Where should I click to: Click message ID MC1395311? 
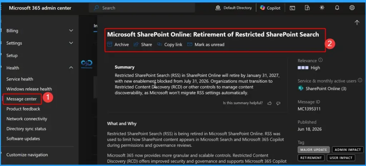(309, 109)
